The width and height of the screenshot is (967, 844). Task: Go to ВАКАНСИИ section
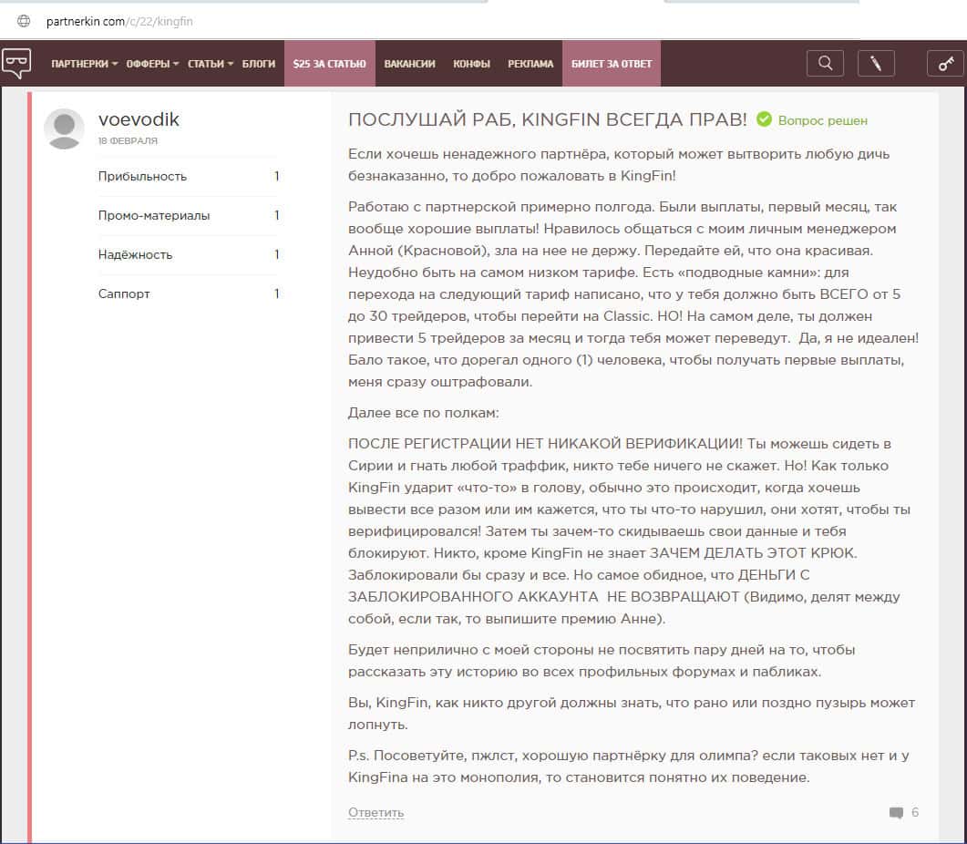tap(409, 64)
